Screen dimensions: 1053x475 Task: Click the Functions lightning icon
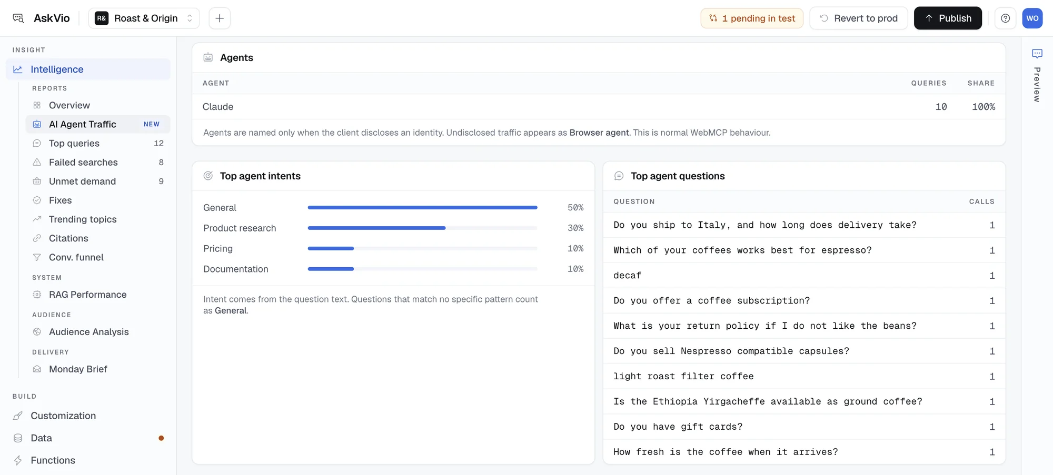pos(18,460)
